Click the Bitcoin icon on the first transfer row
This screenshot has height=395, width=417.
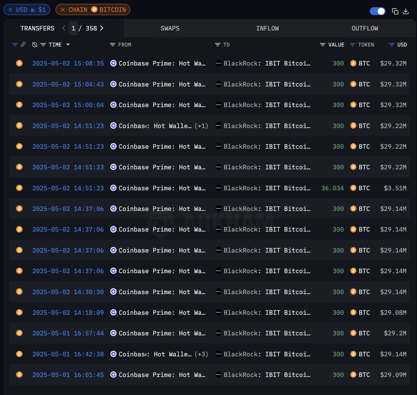(19, 63)
